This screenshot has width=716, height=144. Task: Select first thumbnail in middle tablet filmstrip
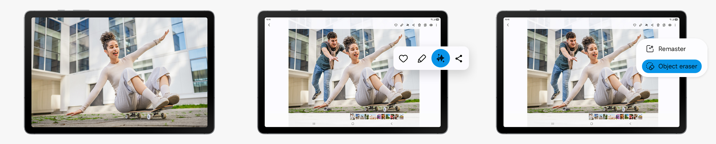tap(352, 117)
